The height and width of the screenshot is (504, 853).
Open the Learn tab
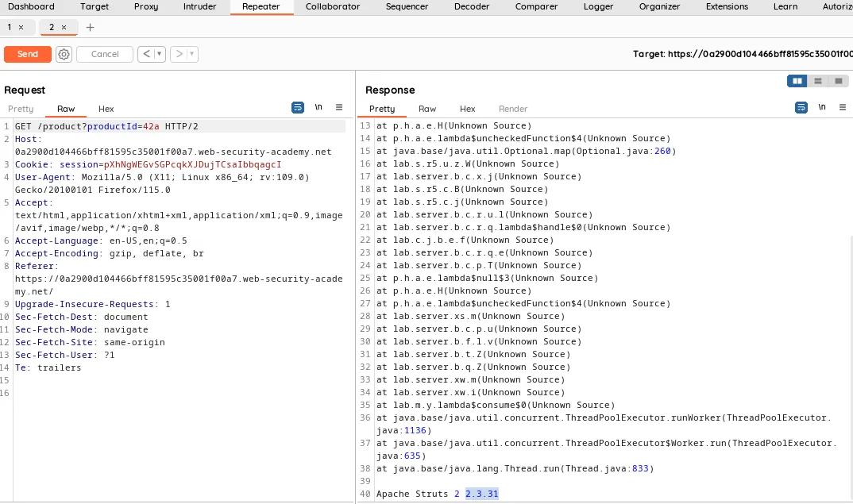pyautogui.click(x=785, y=6)
